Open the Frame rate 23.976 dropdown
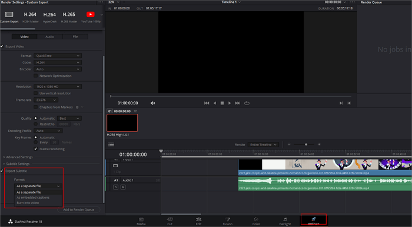Image resolution: width=412 pixels, height=227 pixels. point(46,100)
